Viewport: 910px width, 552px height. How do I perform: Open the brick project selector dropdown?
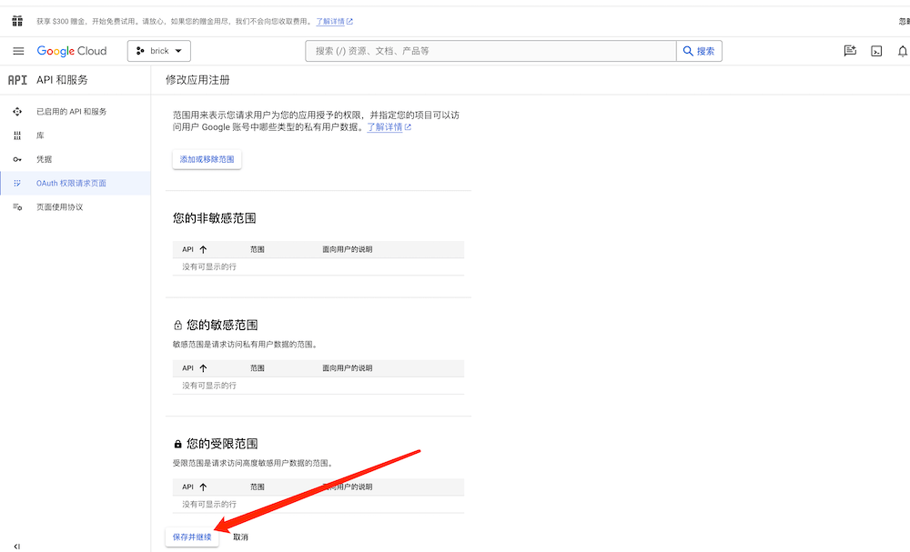pyautogui.click(x=159, y=51)
